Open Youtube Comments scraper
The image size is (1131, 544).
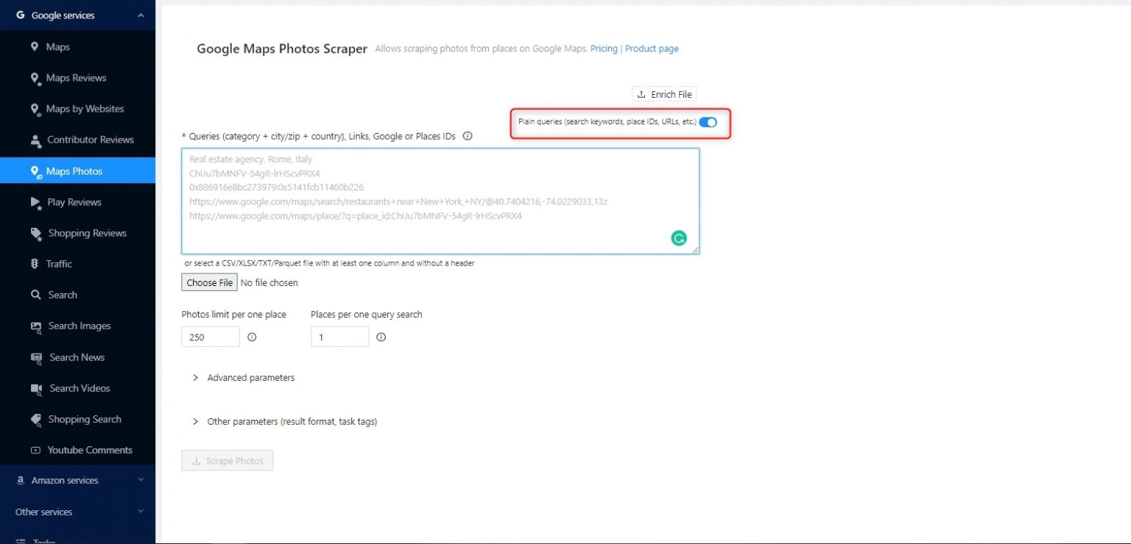[x=88, y=449]
